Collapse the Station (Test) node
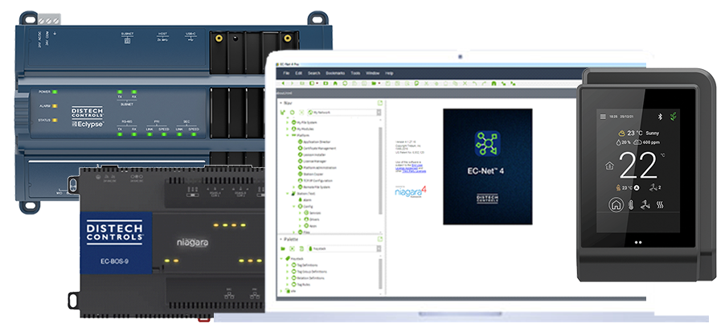 click(x=288, y=194)
